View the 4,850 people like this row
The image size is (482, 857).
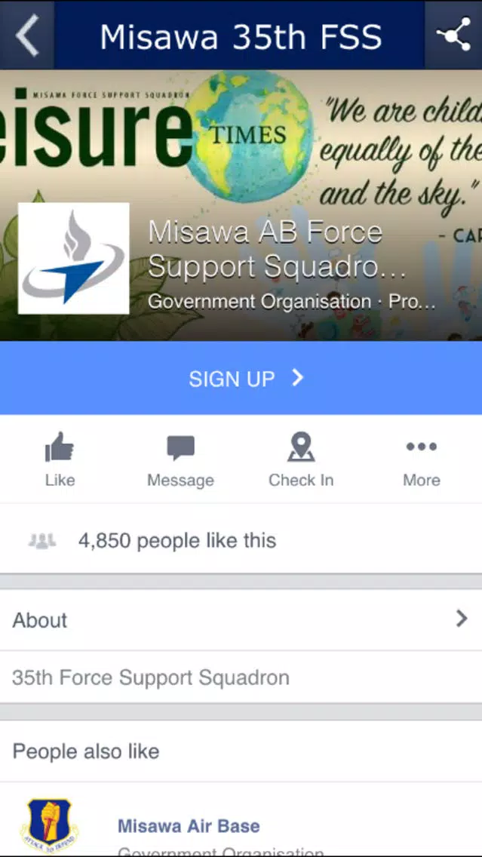(241, 541)
